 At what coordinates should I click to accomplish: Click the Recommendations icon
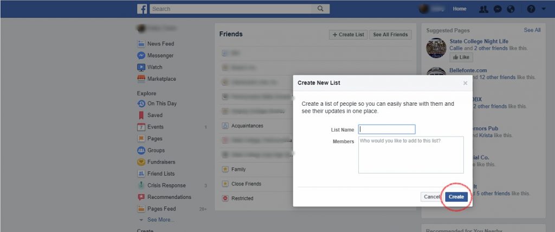coord(141,197)
